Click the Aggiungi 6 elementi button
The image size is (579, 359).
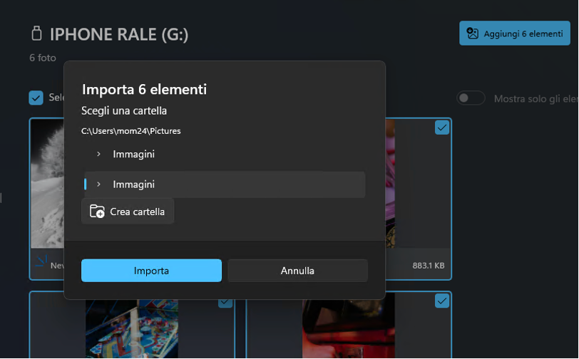[514, 33]
